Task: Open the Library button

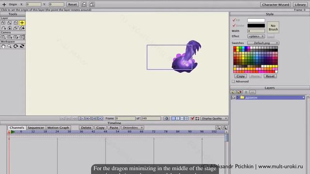Action: point(300,4)
